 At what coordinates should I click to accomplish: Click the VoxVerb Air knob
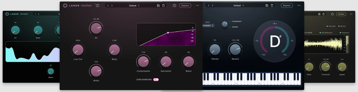[15, 30]
